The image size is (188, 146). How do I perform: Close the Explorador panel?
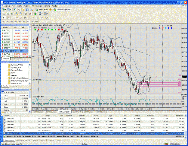click(x=30, y=62)
